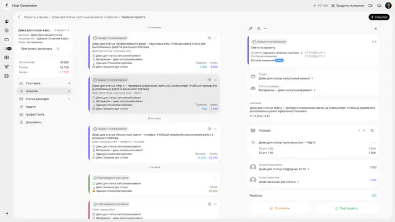Viewport: 395px width, 222px height.
Task: Open more menu on бесплатная смета card
Action: 215,129
